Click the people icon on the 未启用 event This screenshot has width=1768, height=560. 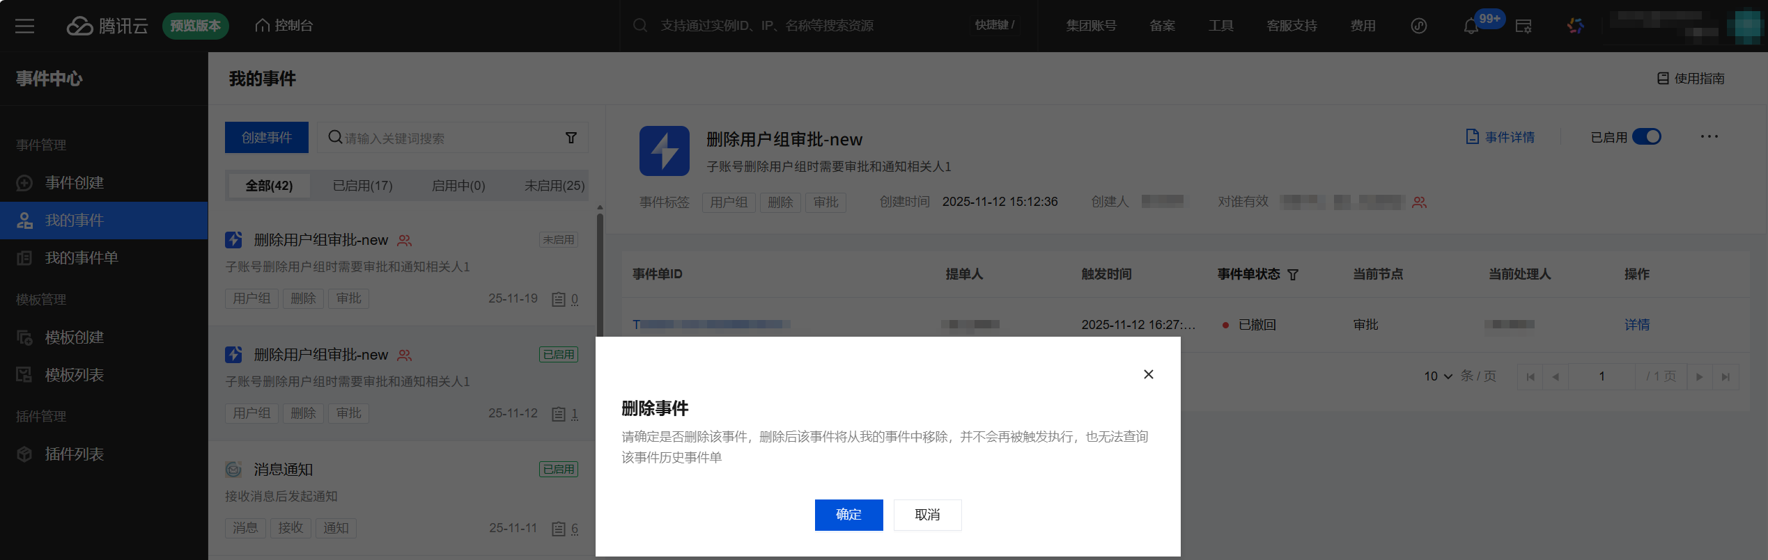pyautogui.click(x=405, y=241)
